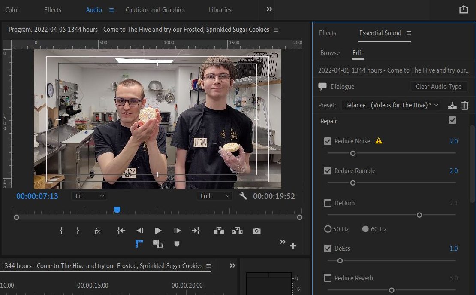Go to In point button
The image size is (476, 295).
click(x=121, y=231)
